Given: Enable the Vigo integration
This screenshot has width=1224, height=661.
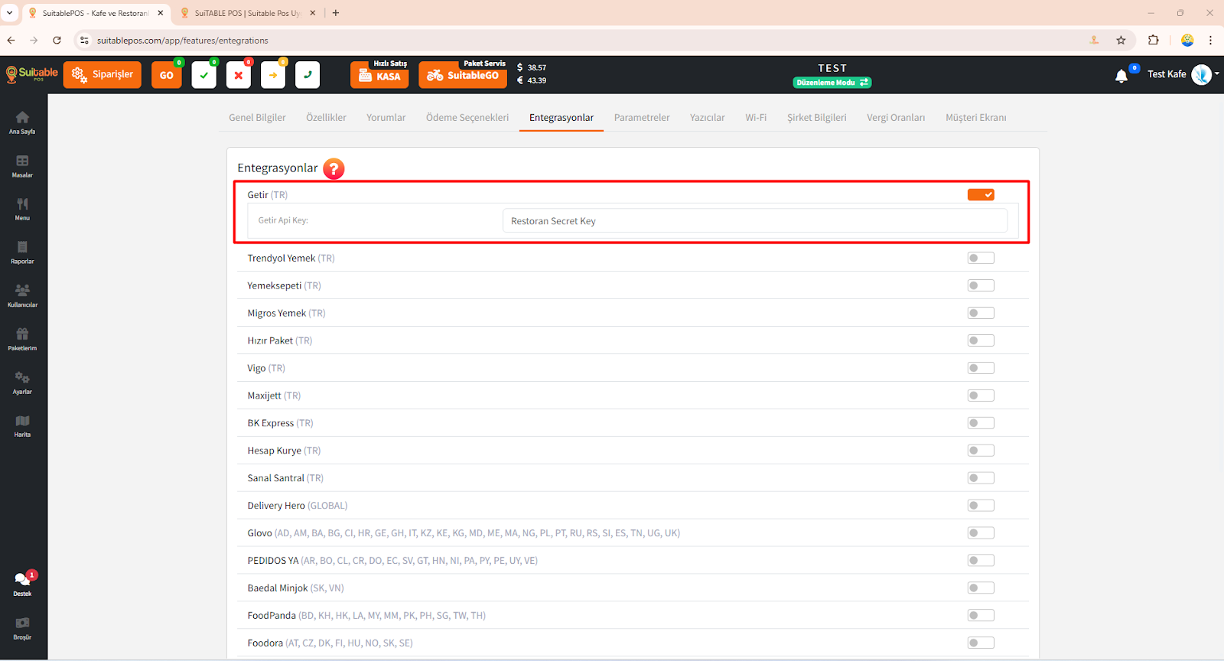Looking at the screenshot, I should [981, 368].
